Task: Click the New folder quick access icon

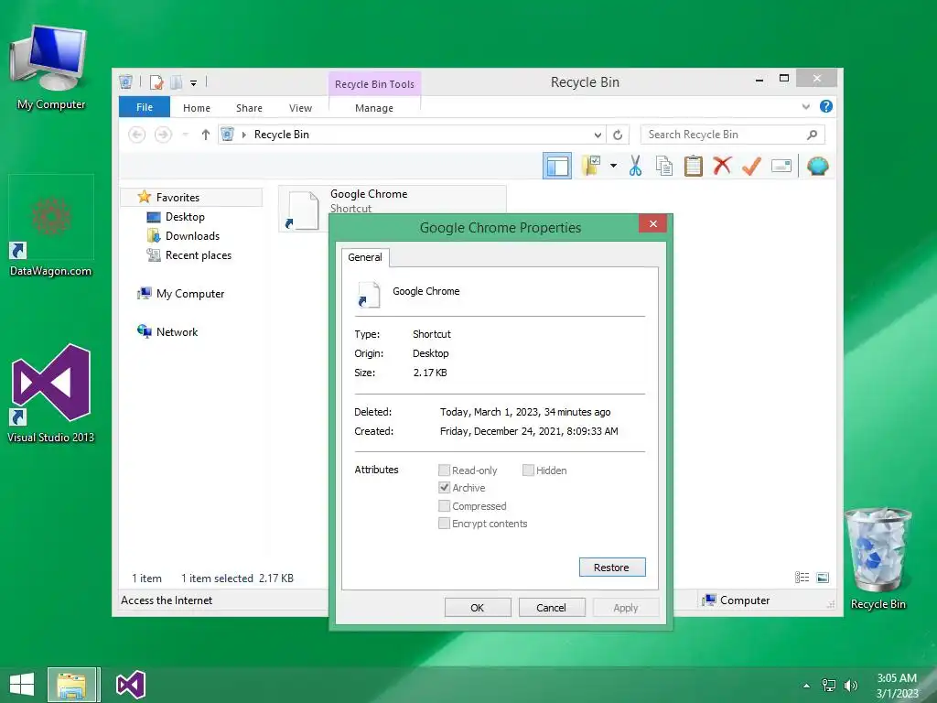Action: click(177, 81)
